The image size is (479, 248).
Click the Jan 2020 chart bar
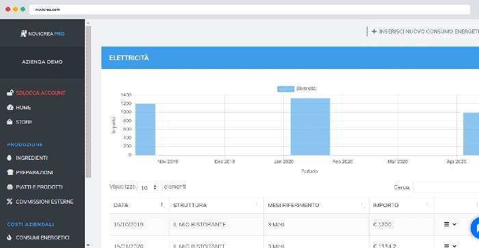pyautogui.click(x=310, y=126)
